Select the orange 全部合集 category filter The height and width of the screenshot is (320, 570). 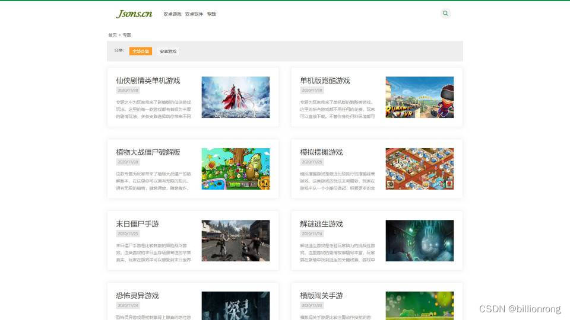click(141, 51)
